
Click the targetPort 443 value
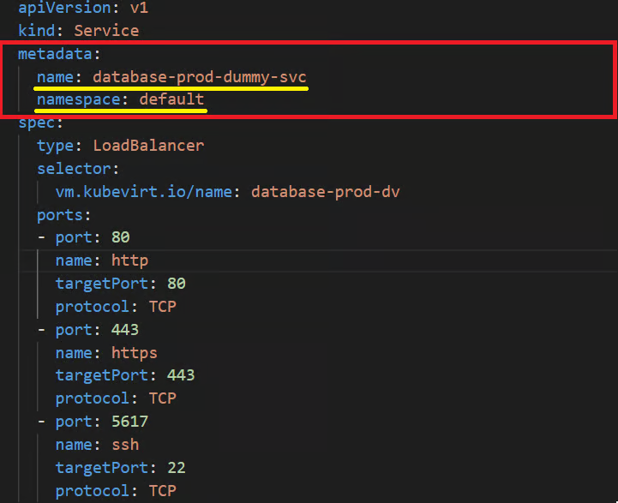(x=181, y=375)
